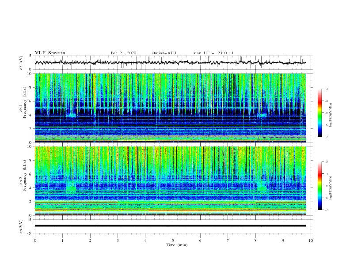This screenshot has width=350, height=270.
Task: Click the green burst in ch.2 spectrogram near 1.3 min
Action: coord(71,188)
